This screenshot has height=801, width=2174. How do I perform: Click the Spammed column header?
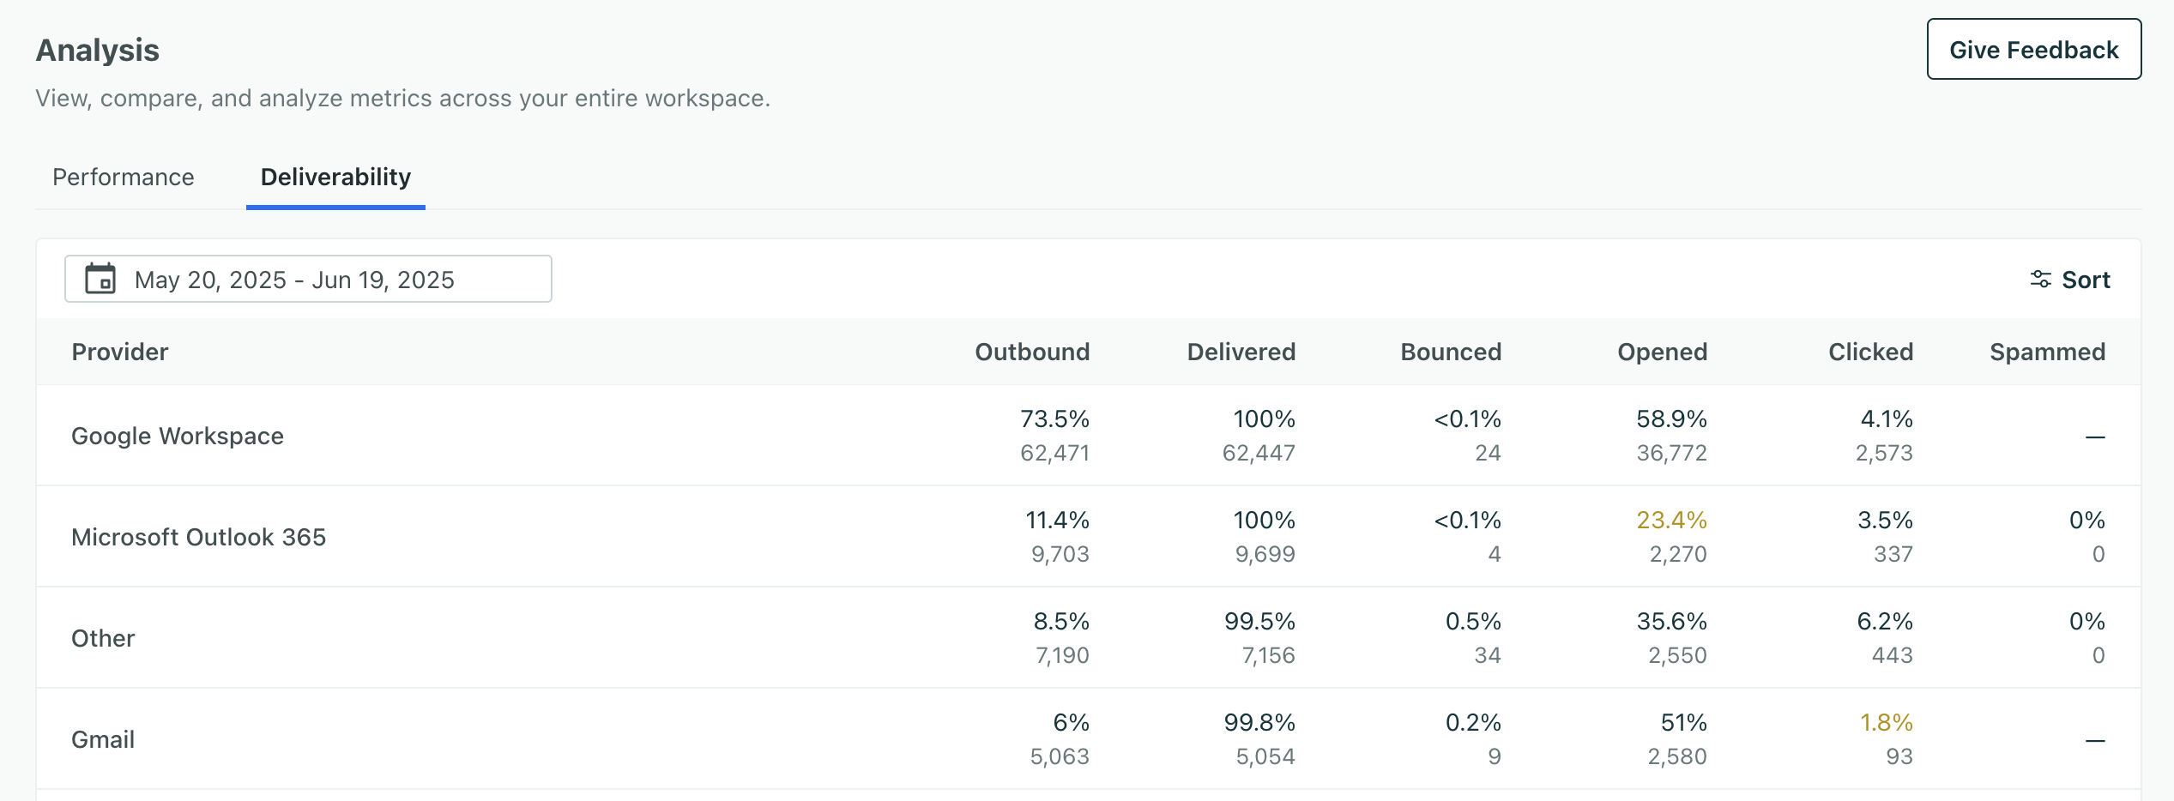(x=2047, y=352)
